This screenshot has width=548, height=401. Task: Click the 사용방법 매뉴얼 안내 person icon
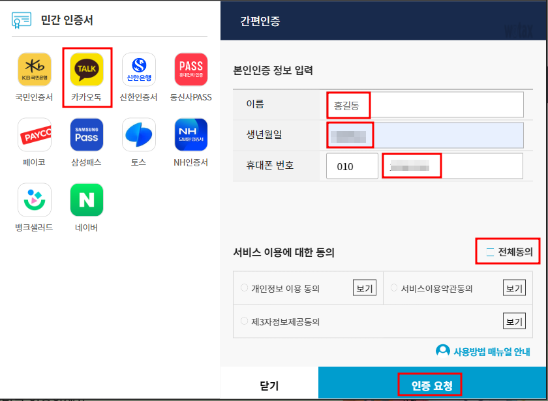click(x=443, y=351)
